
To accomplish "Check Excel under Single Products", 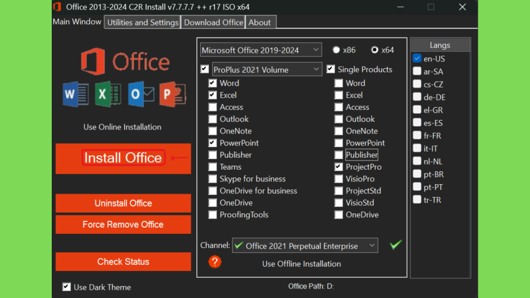I will coord(338,95).
